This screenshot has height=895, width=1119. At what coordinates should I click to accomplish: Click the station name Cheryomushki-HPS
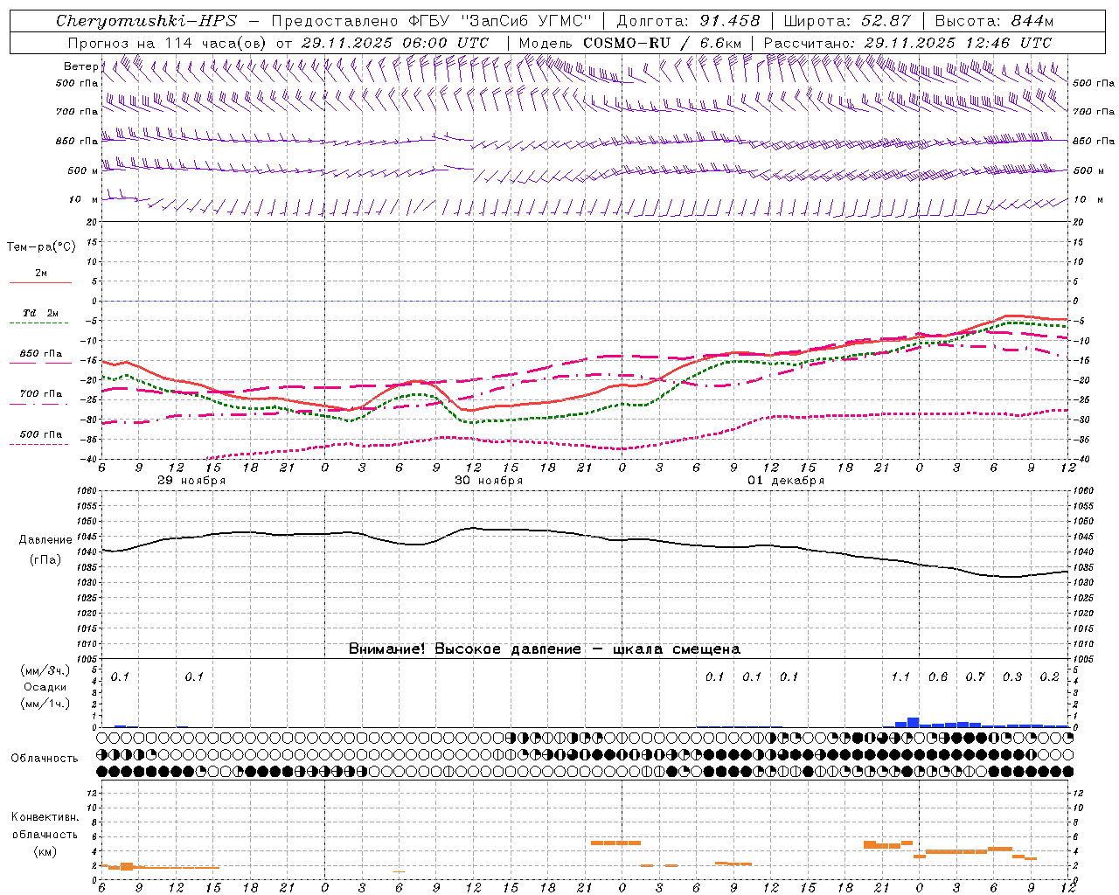146,21
